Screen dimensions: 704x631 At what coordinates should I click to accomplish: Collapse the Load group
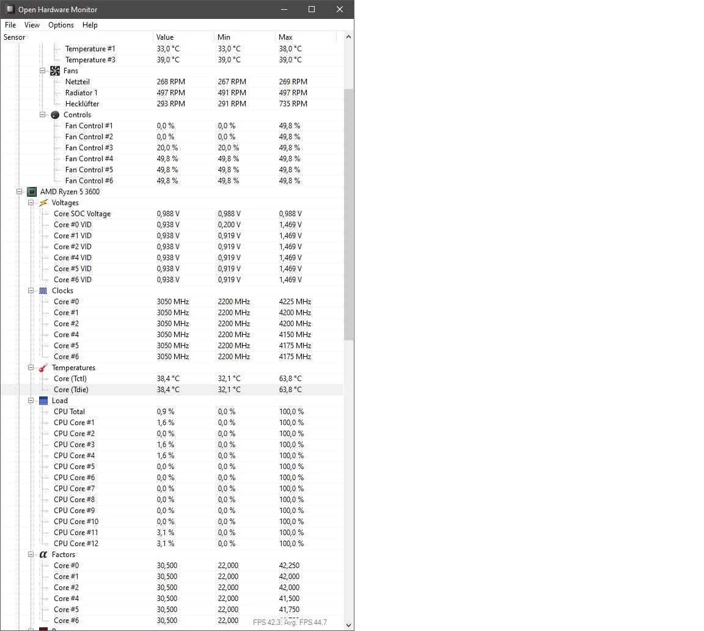click(31, 400)
